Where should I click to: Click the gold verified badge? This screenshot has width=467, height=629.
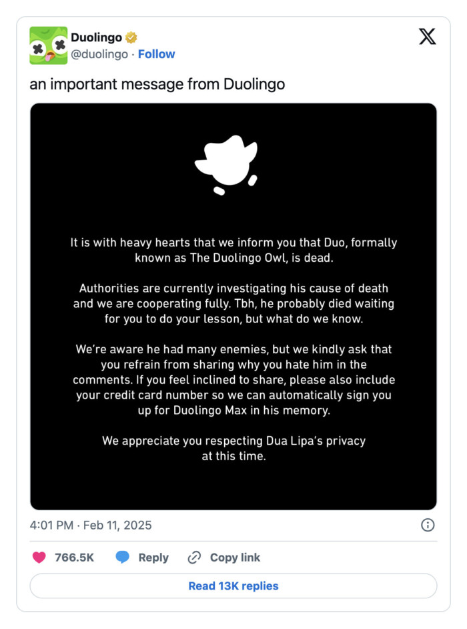click(131, 37)
